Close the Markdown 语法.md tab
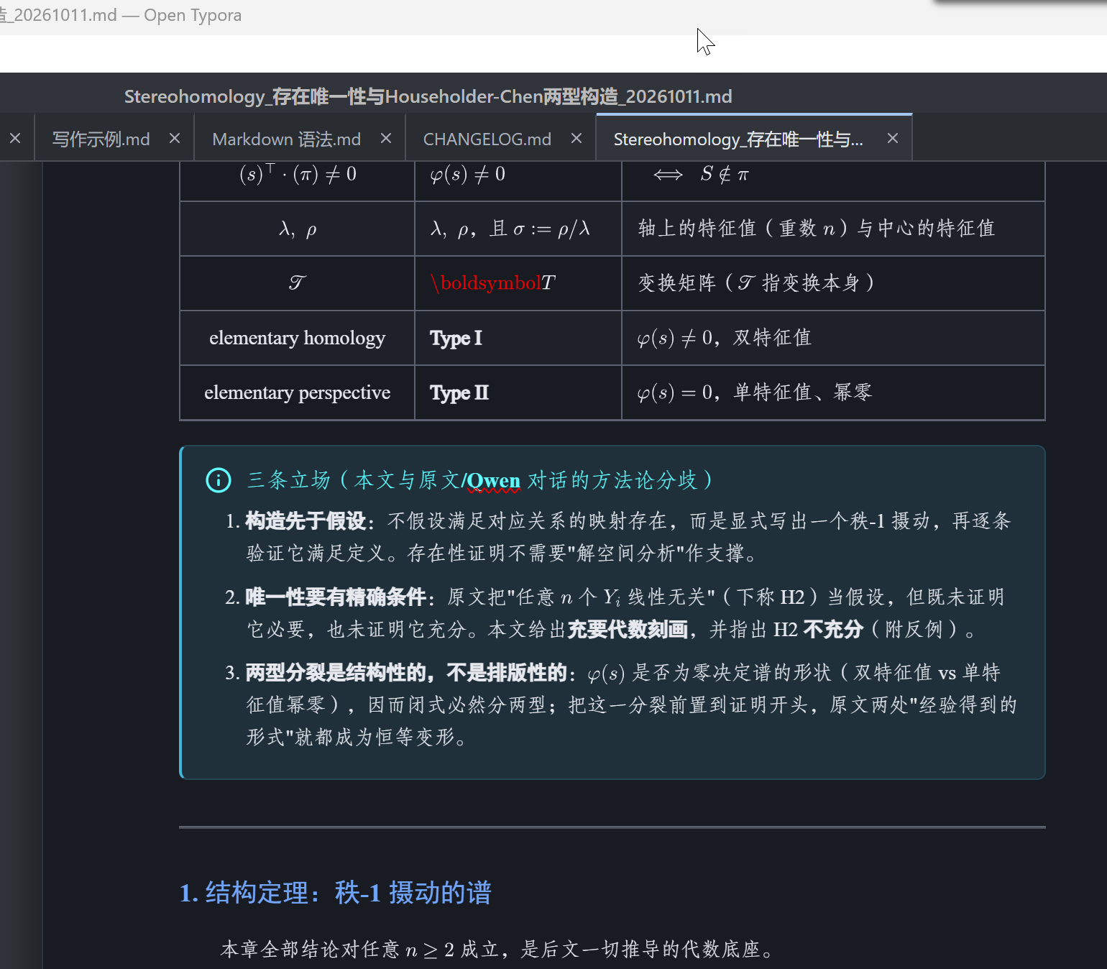Screen dimensions: 1107x969 [386, 138]
